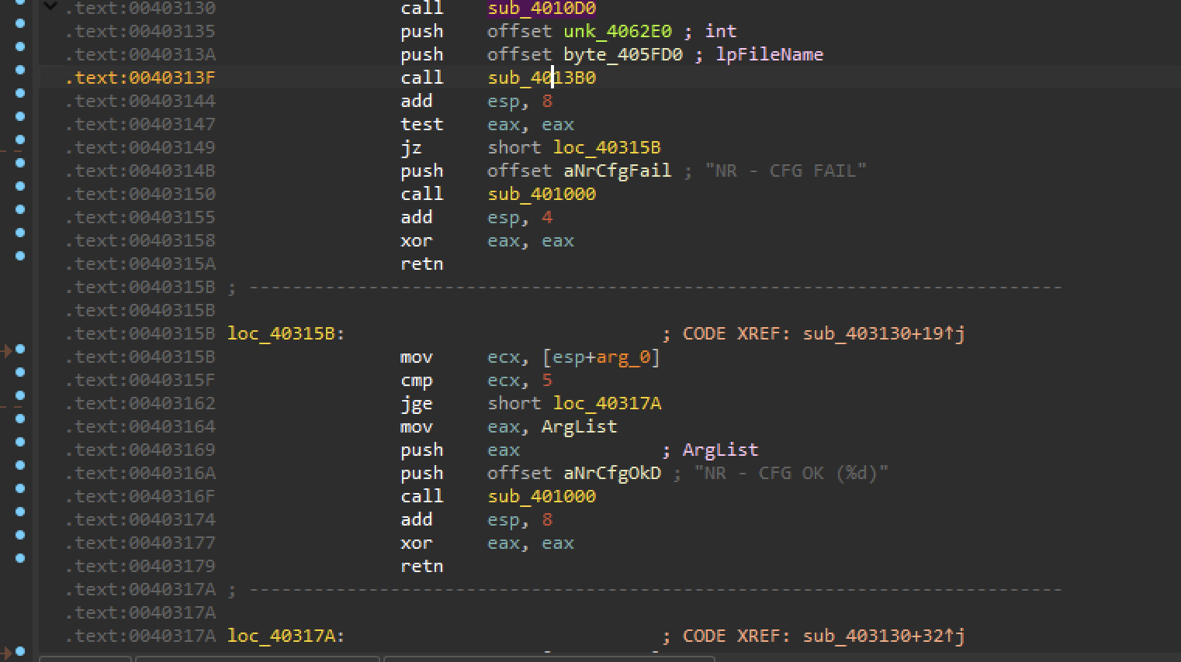Viewport: 1181px width, 662px height.
Task: Toggle breakpoint dot for .text:00403162 jge line
Action: [x=20, y=395]
